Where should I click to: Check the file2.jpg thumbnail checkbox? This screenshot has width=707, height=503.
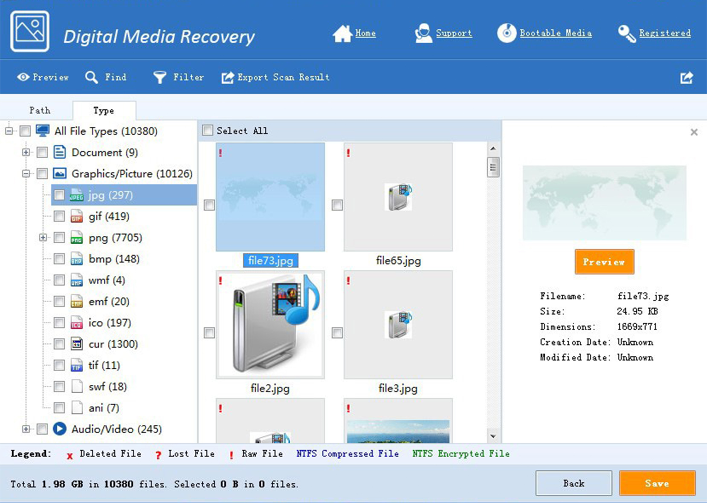pos(209,333)
